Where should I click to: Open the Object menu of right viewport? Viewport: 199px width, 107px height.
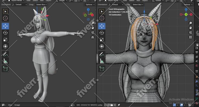click(145, 1)
